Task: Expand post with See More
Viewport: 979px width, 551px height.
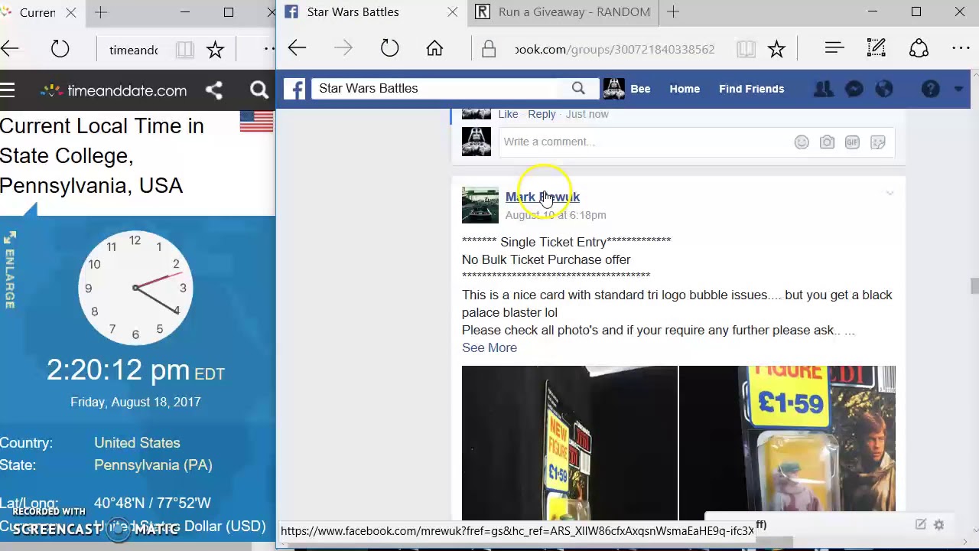Action: tap(489, 347)
